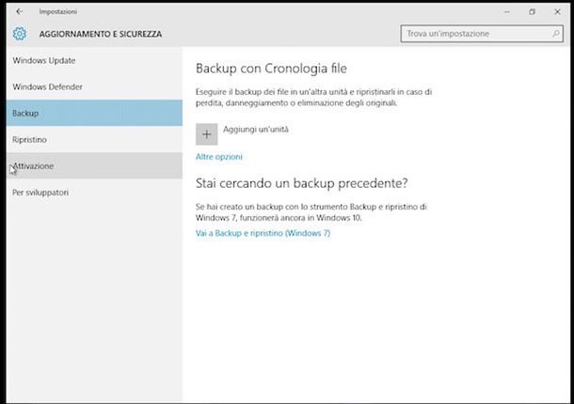The height and width of the screenshot is (404, 574).
Task: Click the 'AGGIORNAMENTO E SICUREZZA' title
Action: [x=101, y=34]
